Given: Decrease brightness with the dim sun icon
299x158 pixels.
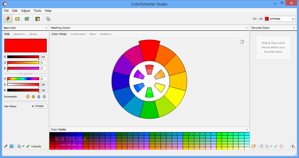Looking at the screenshot, I should [x=33, y=96].
